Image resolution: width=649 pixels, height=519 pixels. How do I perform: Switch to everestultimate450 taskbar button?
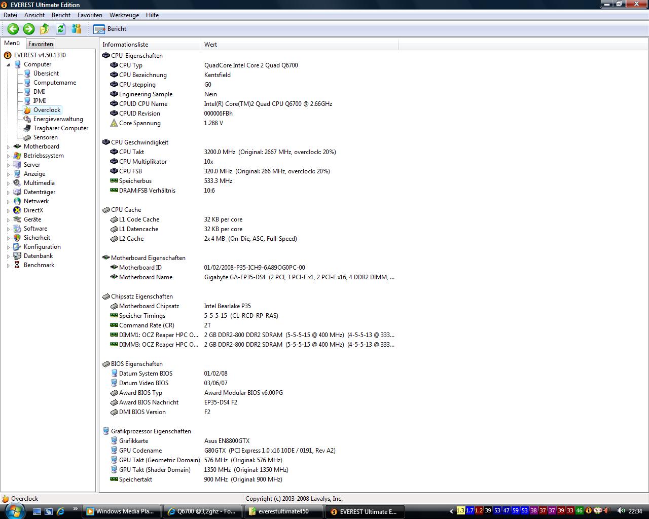283,511
